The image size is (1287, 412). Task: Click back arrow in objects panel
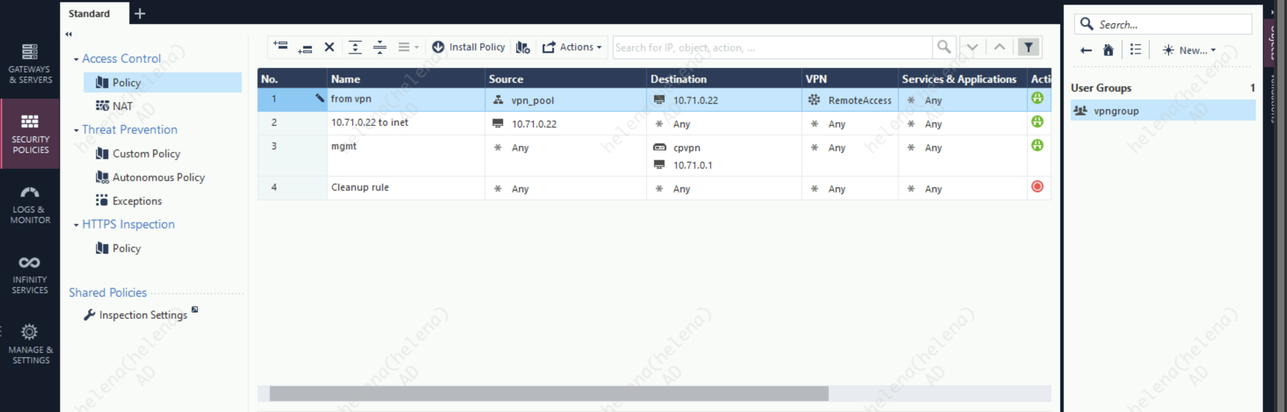(1086, 50)
